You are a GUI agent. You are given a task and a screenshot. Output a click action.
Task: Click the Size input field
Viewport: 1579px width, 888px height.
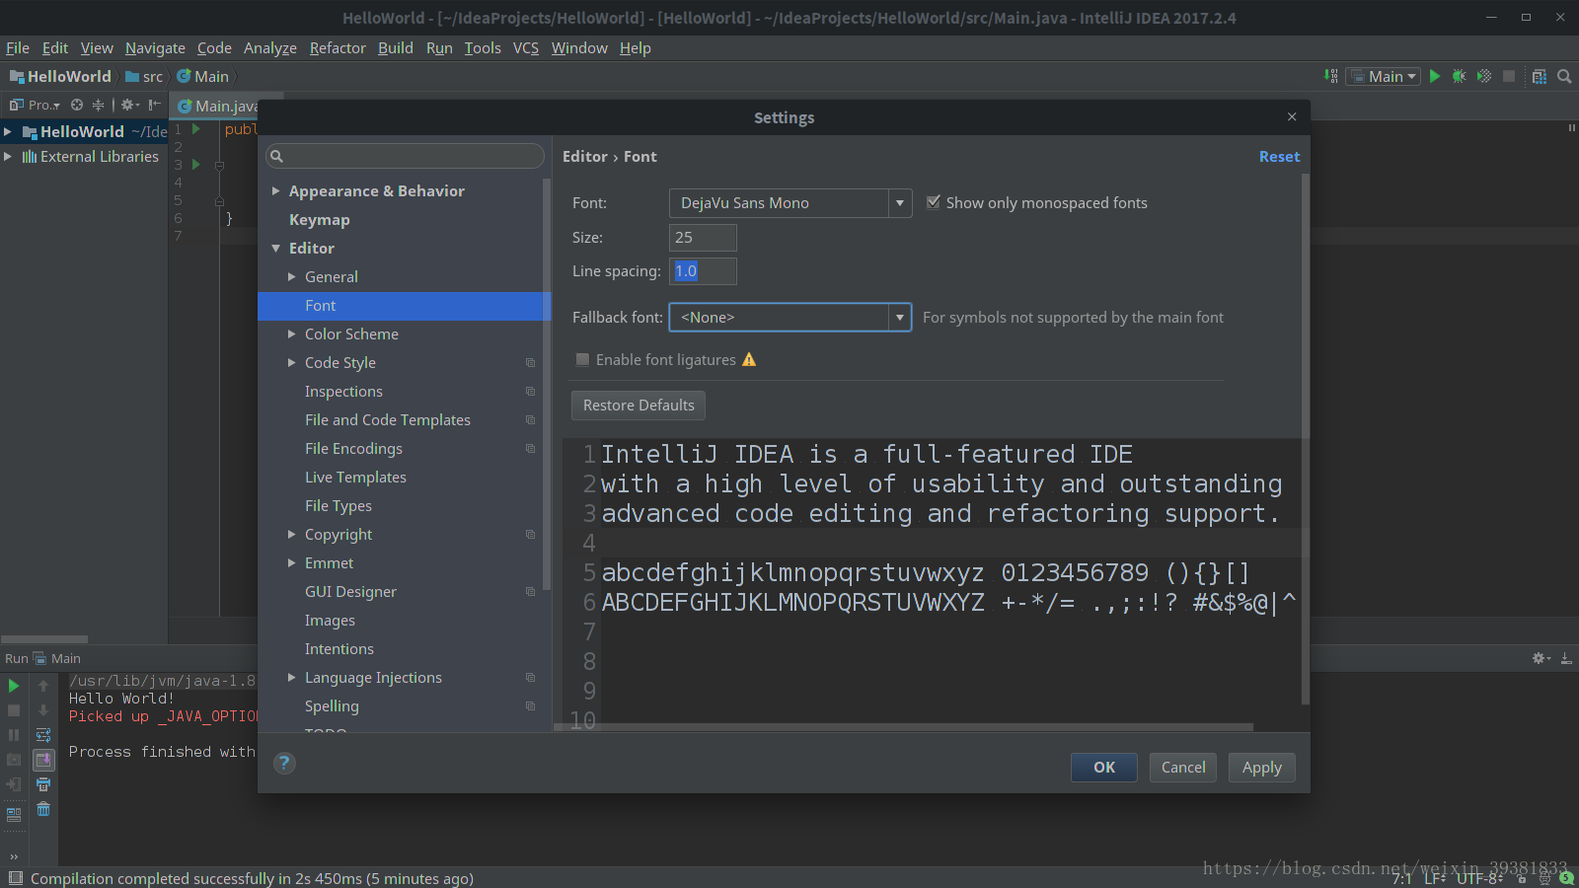tap(703, 238)
